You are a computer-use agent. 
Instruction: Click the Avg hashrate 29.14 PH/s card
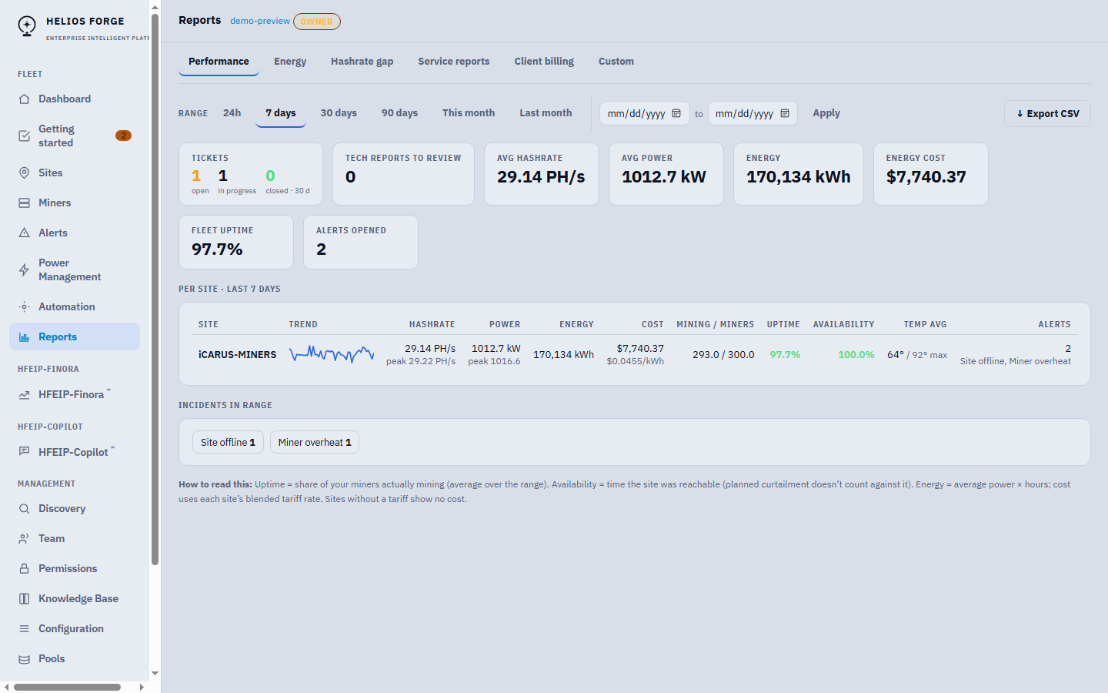542,174
